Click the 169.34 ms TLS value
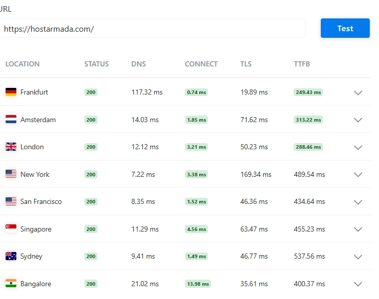The image size is (379, 299). tap(256, 174)
